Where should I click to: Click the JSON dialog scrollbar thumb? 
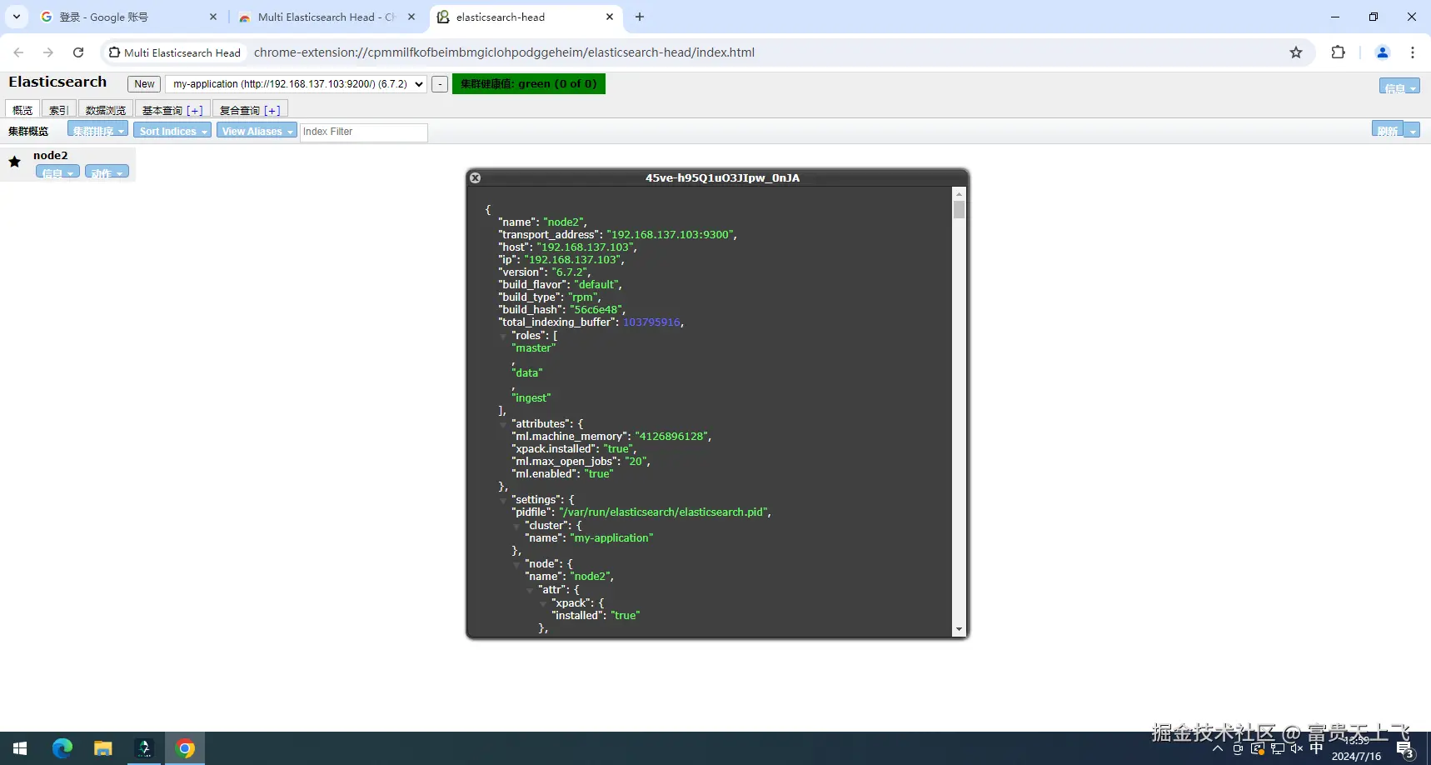pos(959,209)
